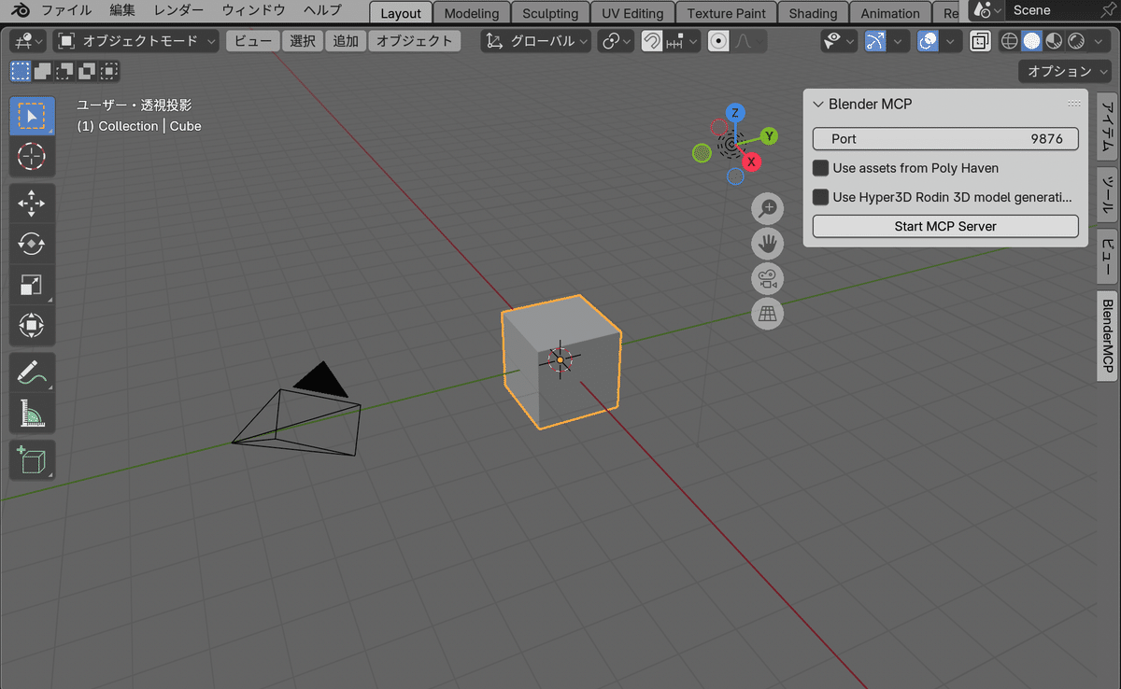Switch to the Modeling workspace tab

tap(472, 13)
